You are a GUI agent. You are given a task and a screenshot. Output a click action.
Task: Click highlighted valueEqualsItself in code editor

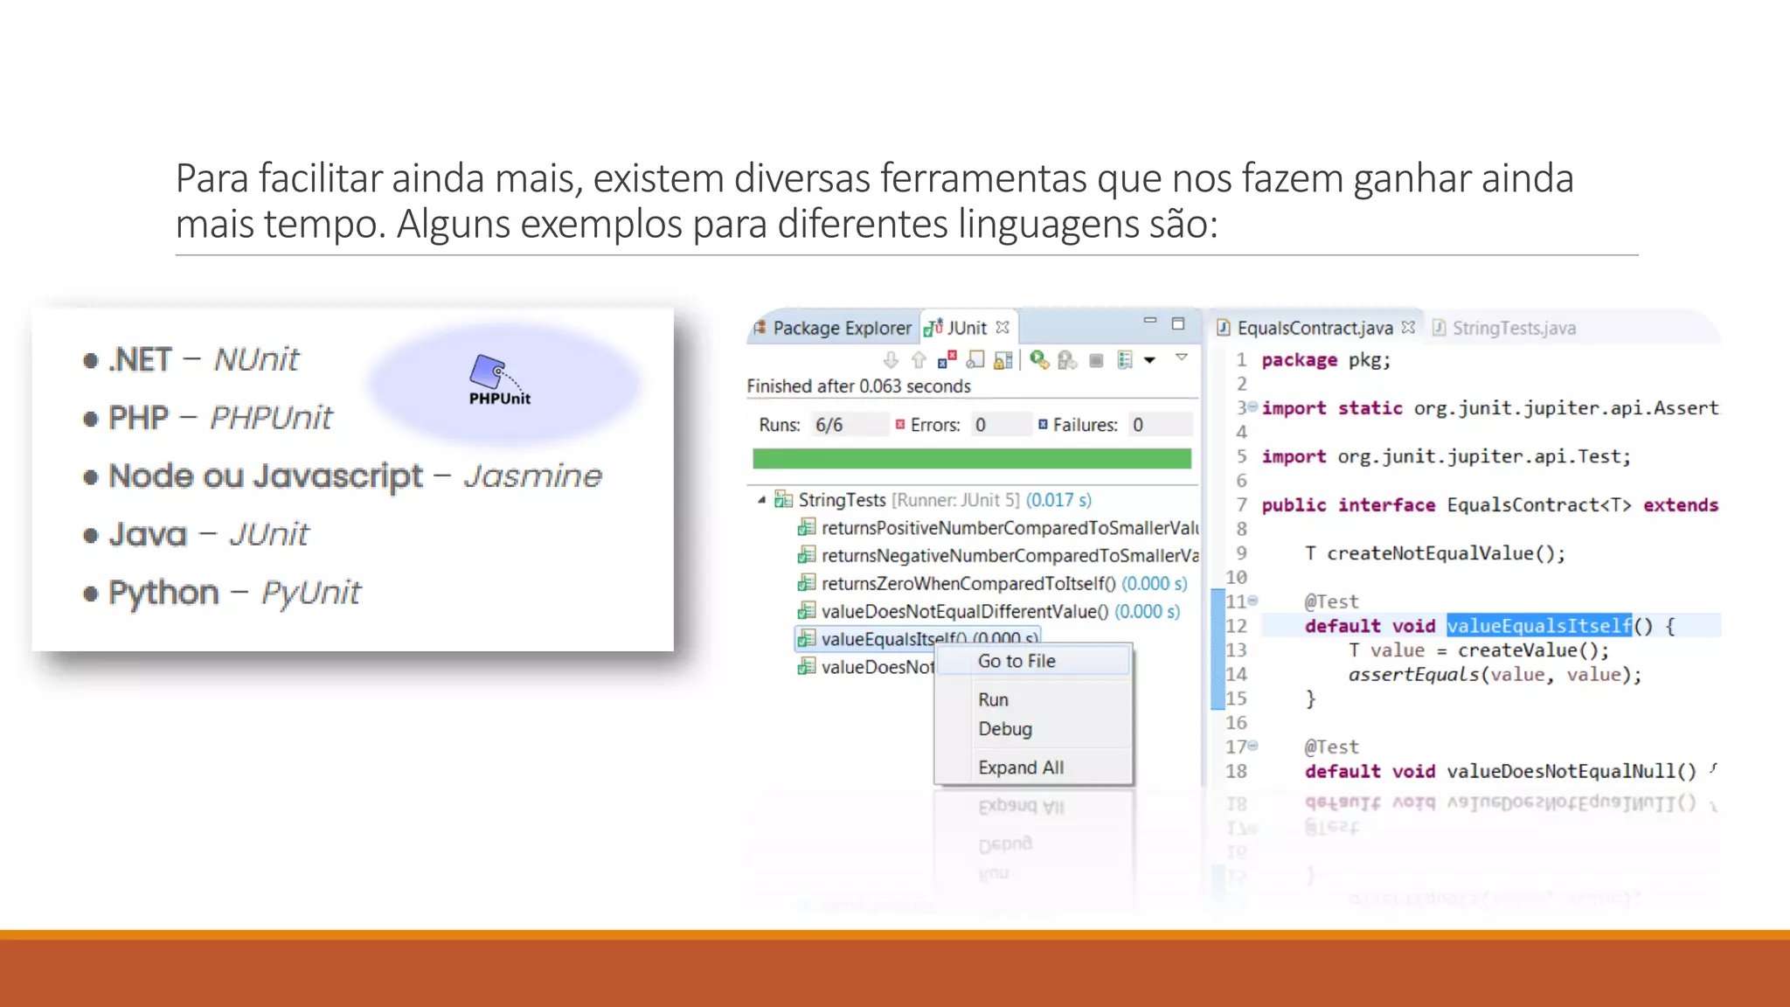1539,626
